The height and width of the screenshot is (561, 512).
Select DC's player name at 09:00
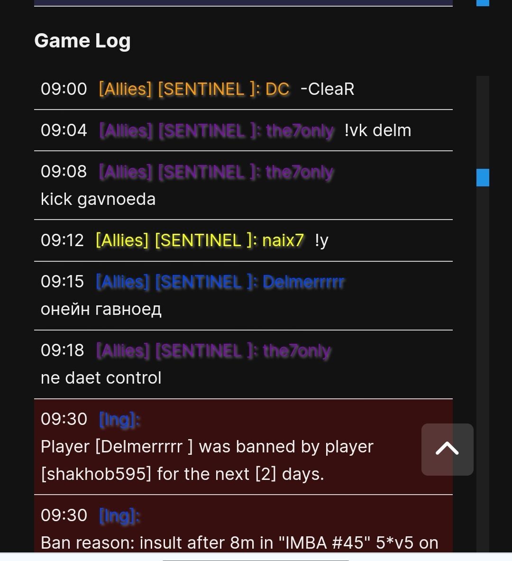click(x=277, y=89)
